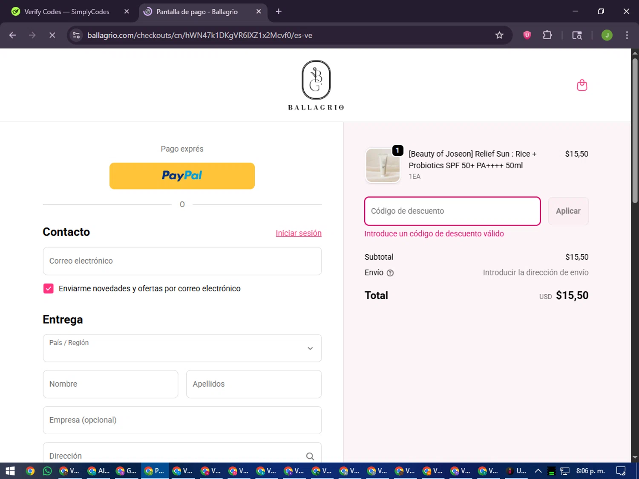The image size is (639, 479).
Task: Open the Chrome three-dot menu
Action: click(x=627, y=35)
